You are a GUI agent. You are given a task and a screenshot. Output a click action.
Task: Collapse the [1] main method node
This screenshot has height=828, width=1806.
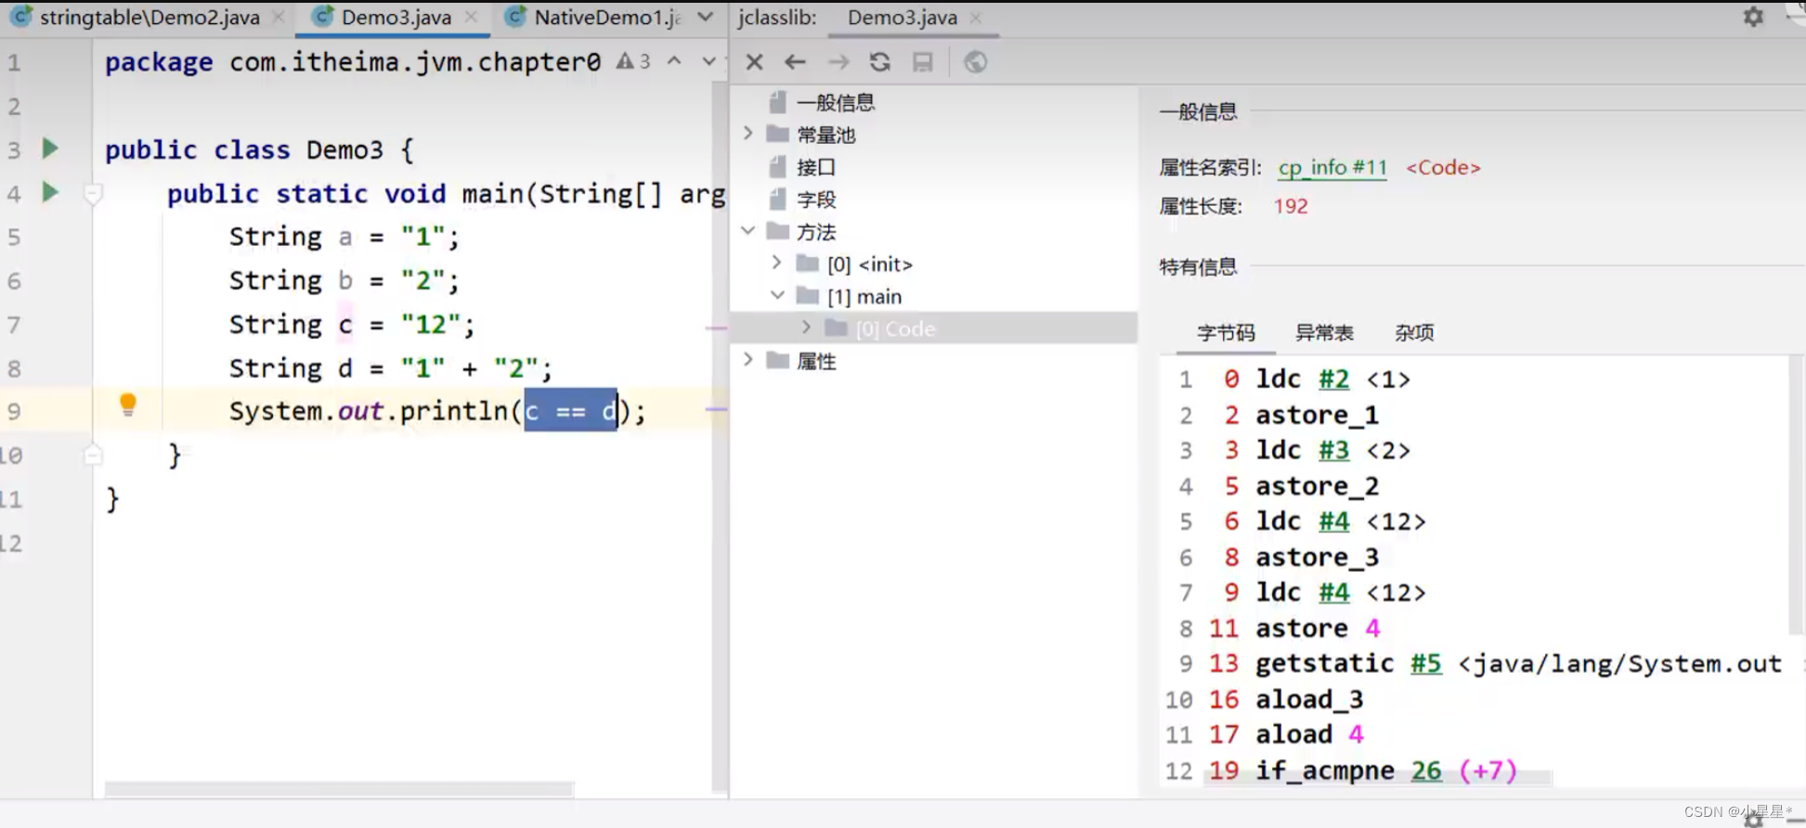777,296
